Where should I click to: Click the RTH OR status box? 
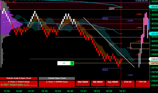tap(143, 84)
